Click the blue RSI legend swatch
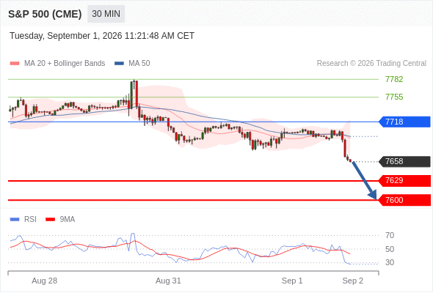This screenshot has height=293, width=433. [x=15, y=220]
